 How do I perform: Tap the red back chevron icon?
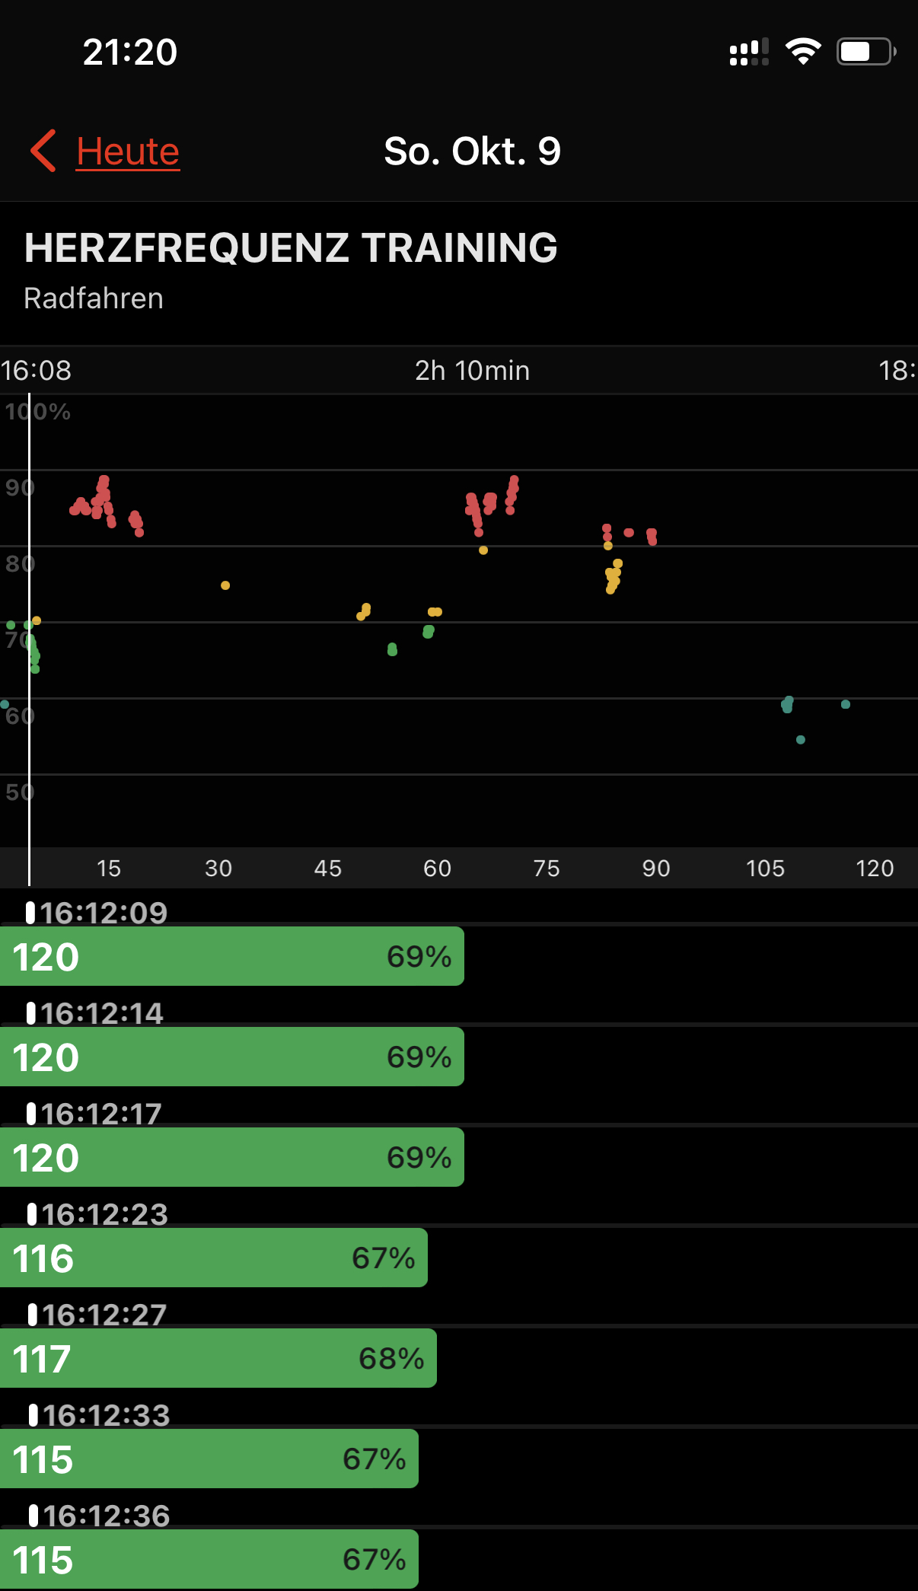[43, 150]
